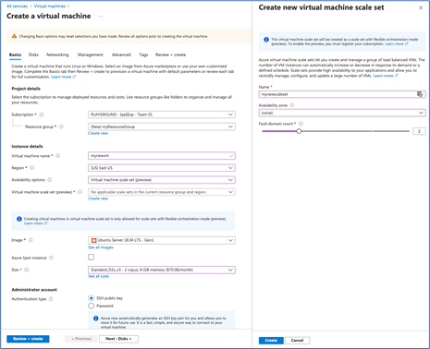Click the info icon beside Azure Spot instance
This screenshot has height=349, width=430.
[51, 258]
